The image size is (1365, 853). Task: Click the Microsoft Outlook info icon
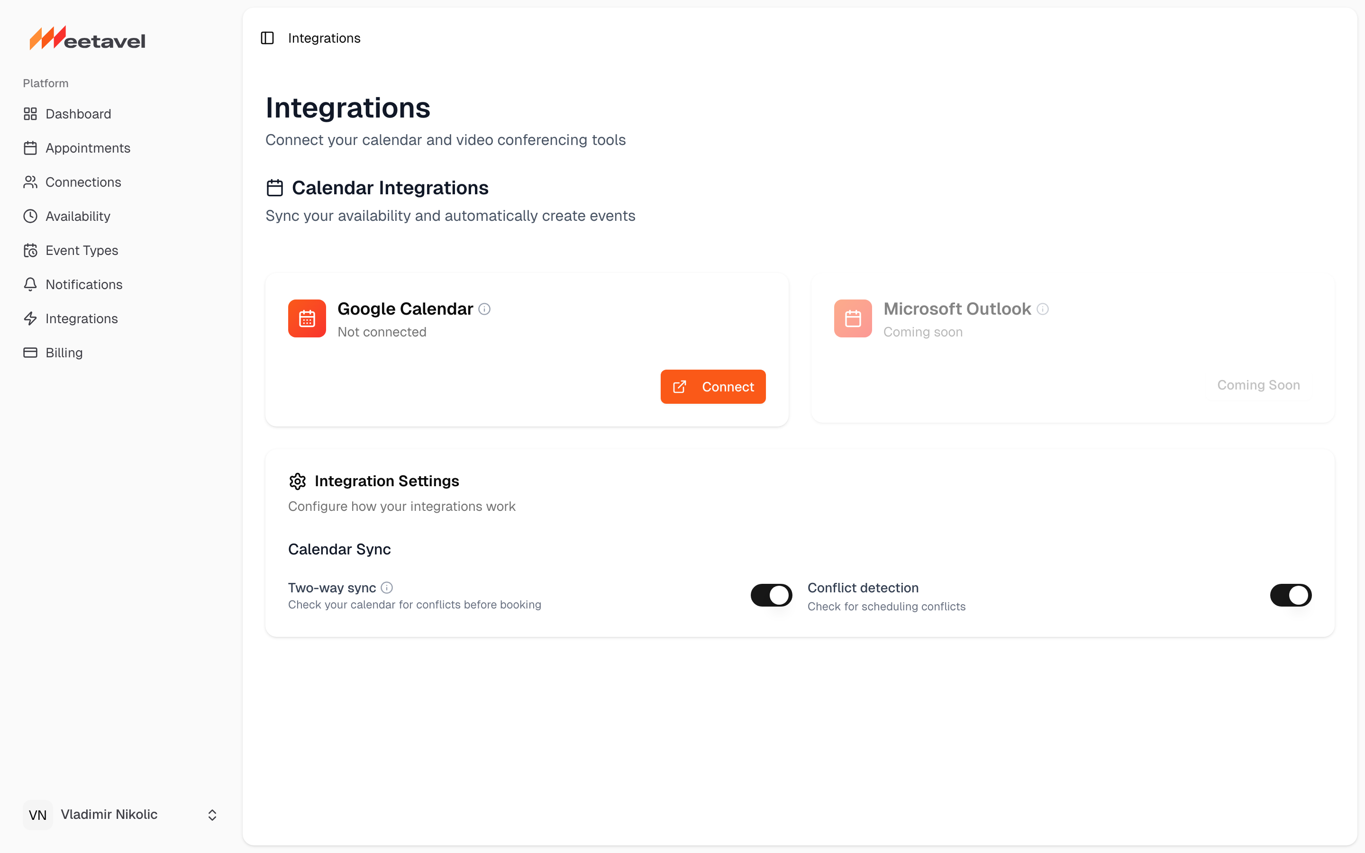point(1042,309)
